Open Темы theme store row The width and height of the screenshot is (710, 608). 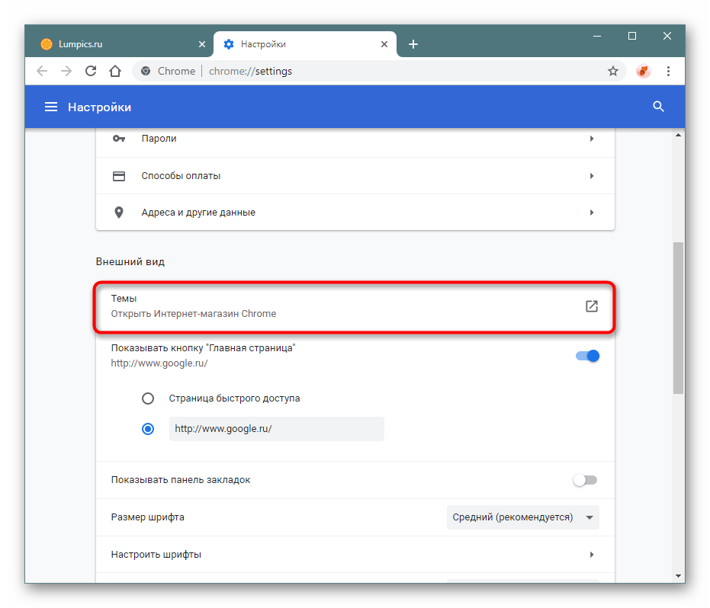[x=355, y=306]
